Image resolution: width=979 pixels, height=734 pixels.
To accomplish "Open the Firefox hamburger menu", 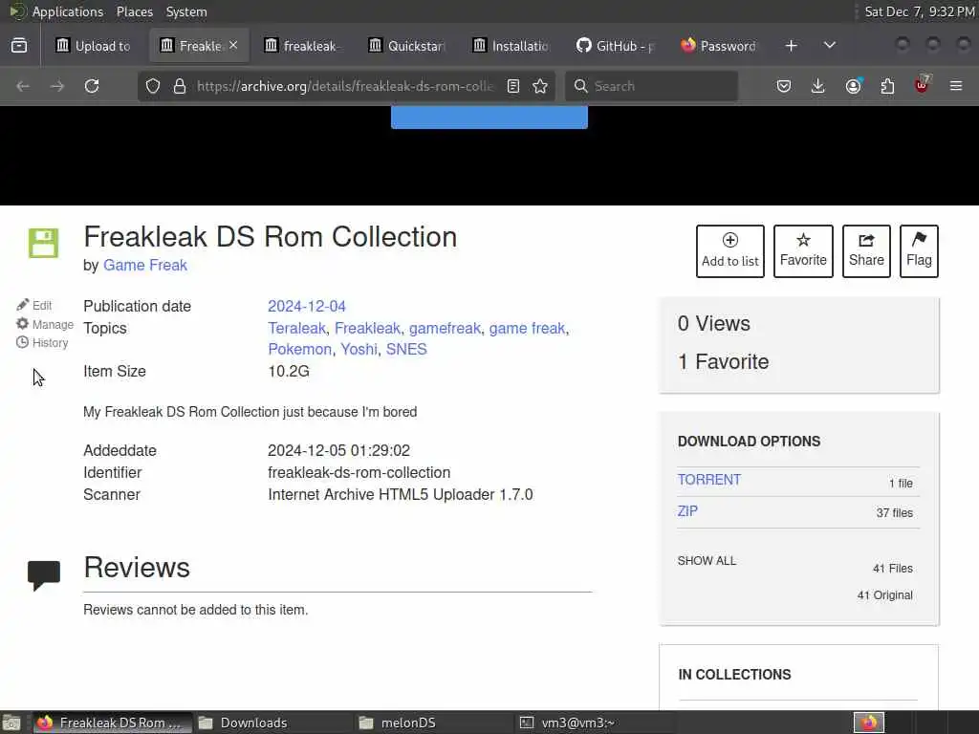I will pyautogui.click(x=956, y=86).
